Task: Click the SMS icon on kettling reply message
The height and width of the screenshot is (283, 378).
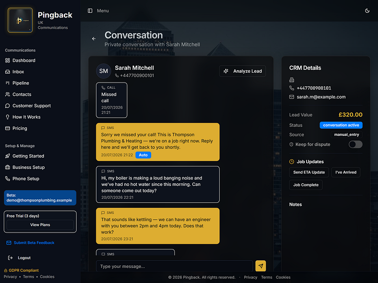Action: (x=103, y=213)
